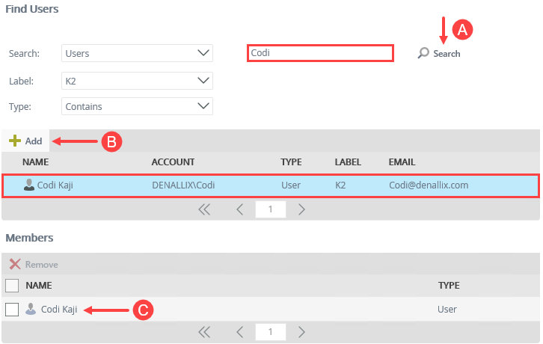Viewport: 543px width, 344px height.
Task: Click user avatar icon in search results row
Action: click(x=29, y=185)
